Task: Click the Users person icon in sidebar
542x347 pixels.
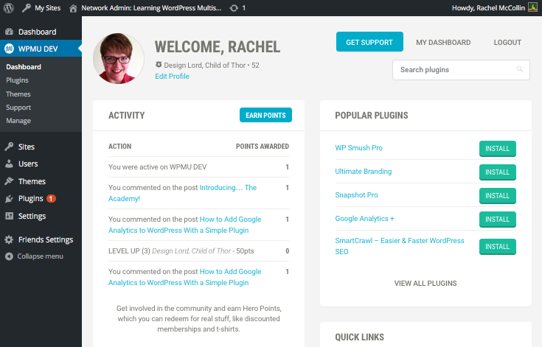Action: tap(10, 164)
